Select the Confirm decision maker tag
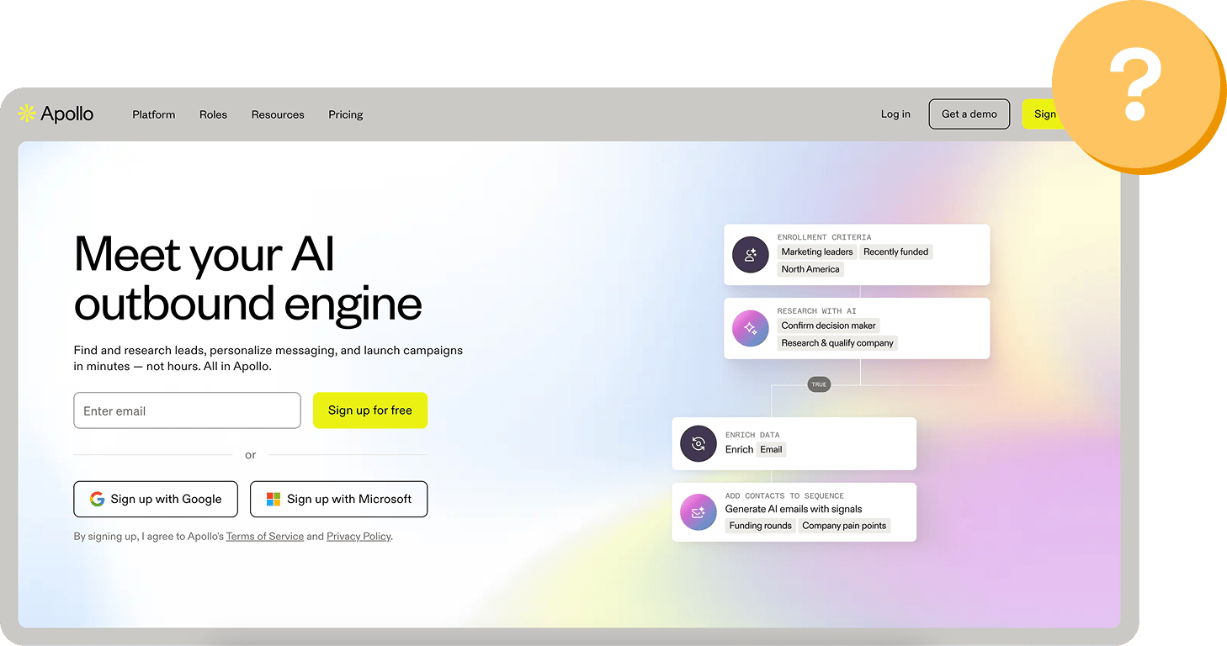 (828, 326)
